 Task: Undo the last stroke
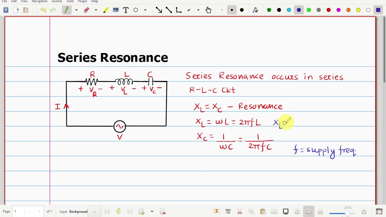click(43, 10)
